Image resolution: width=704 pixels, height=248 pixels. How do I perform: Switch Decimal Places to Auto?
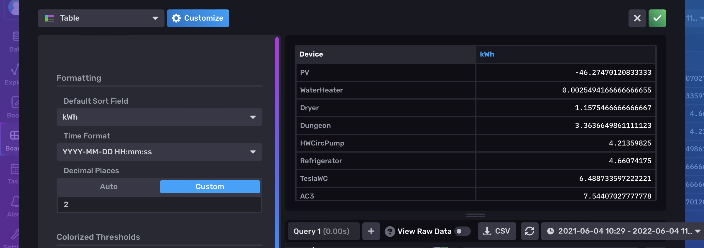[109, 186]
